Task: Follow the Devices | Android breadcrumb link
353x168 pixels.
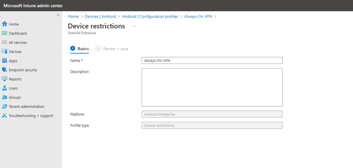Action: pyautogui.click(x=100, y=17)
